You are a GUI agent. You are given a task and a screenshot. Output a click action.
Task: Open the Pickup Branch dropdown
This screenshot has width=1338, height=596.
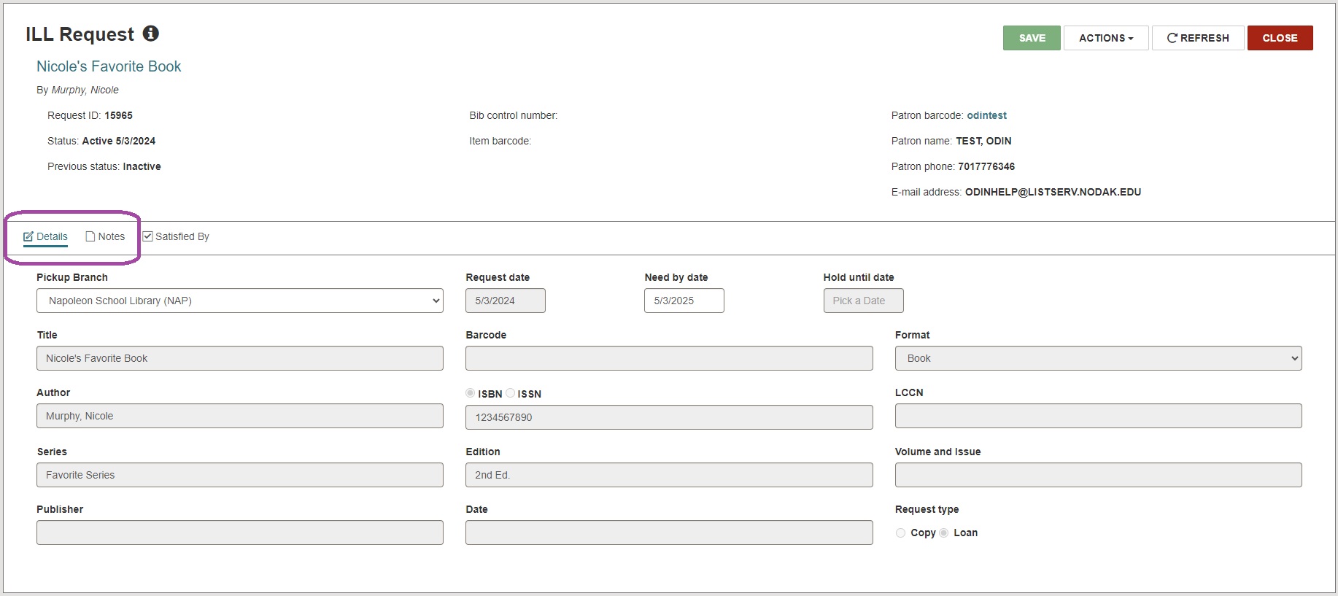[239, 301]
